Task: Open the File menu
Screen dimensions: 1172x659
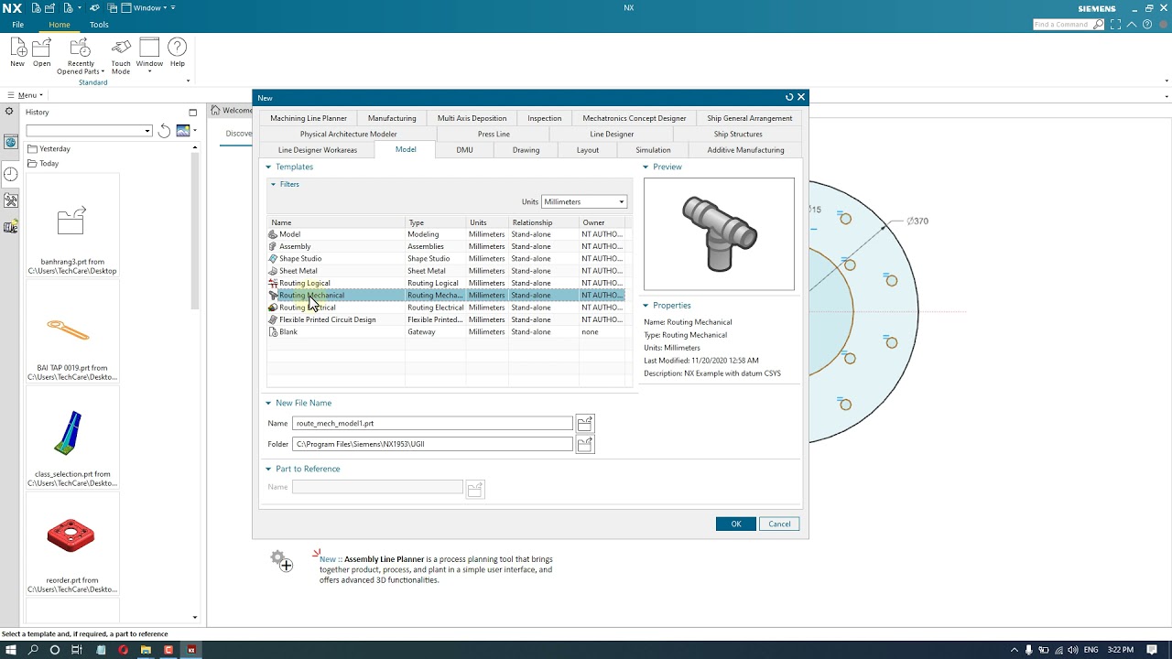Action: tap(17, 25)
